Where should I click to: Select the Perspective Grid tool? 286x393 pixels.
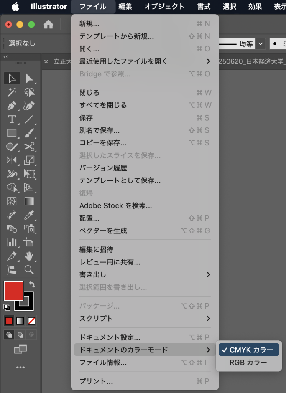pos(29,187)
